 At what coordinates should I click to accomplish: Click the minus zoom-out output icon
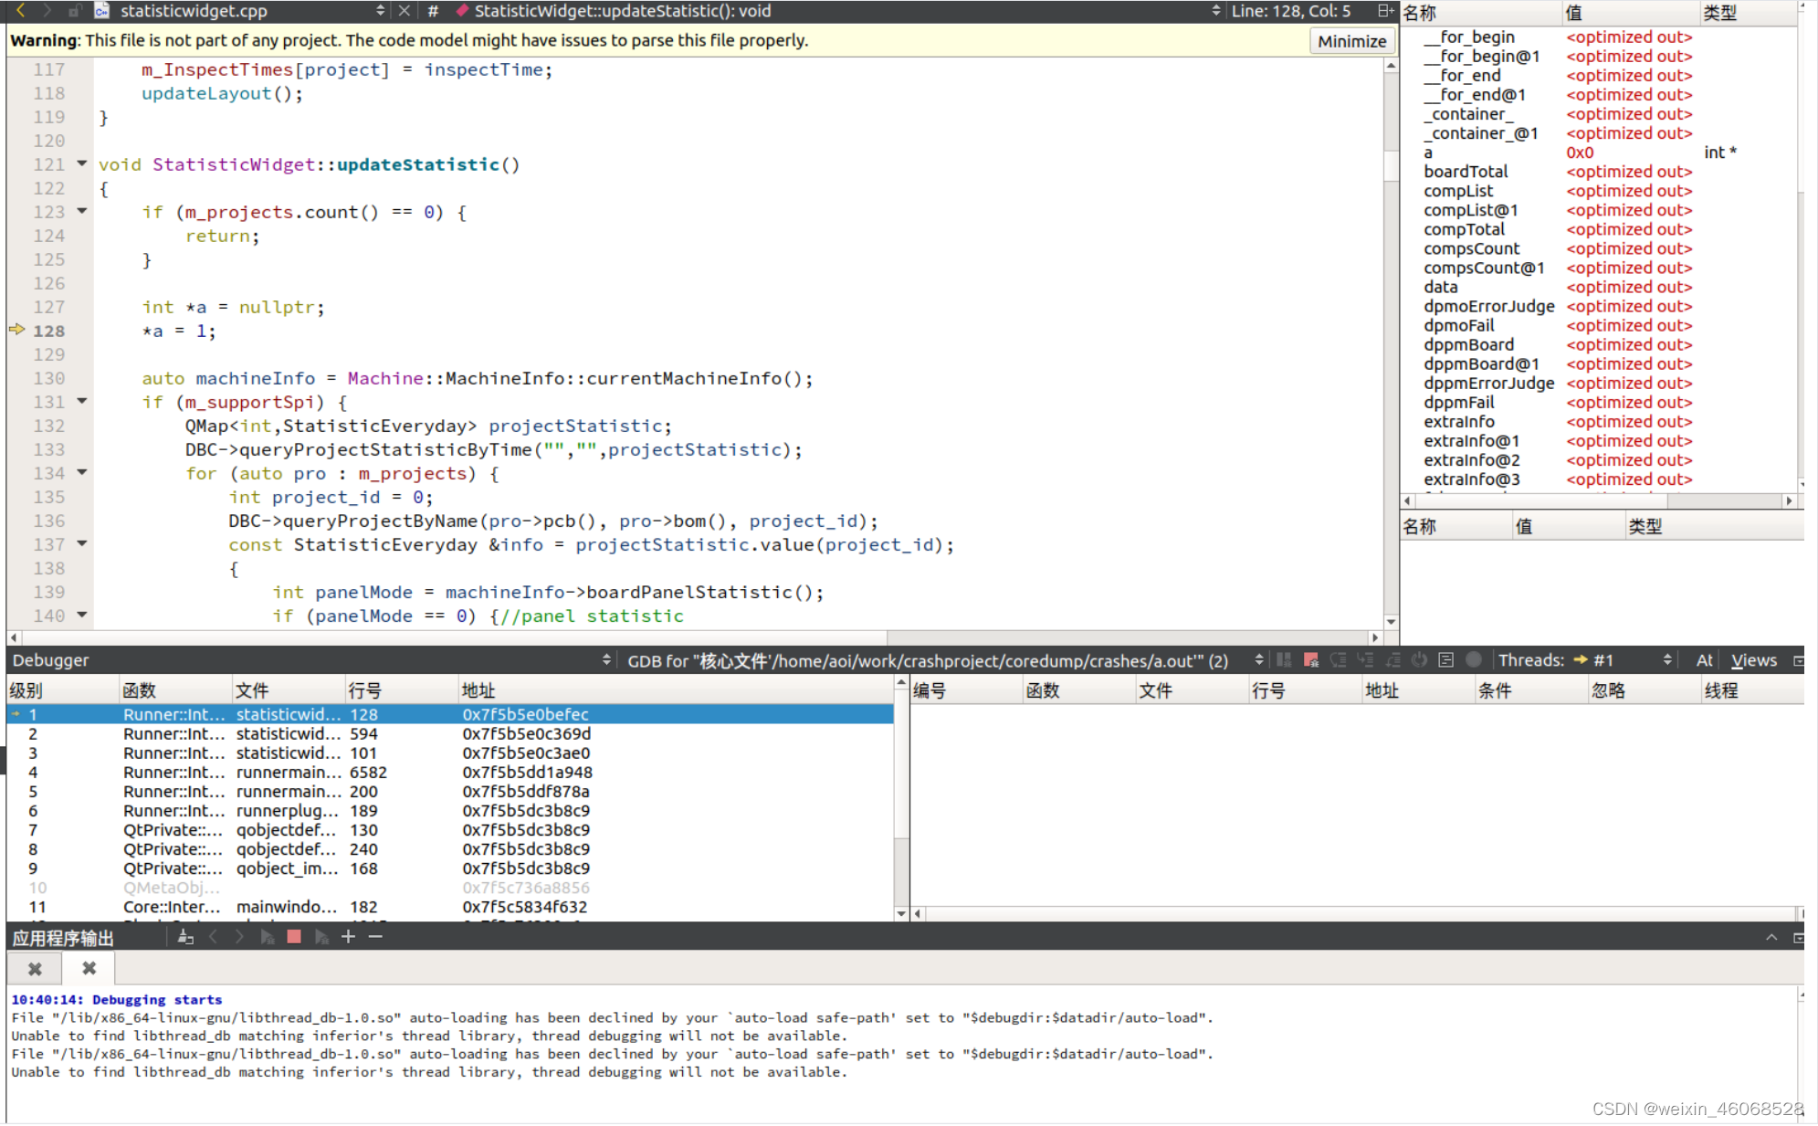pyautogui.click(x=375, y=937)
